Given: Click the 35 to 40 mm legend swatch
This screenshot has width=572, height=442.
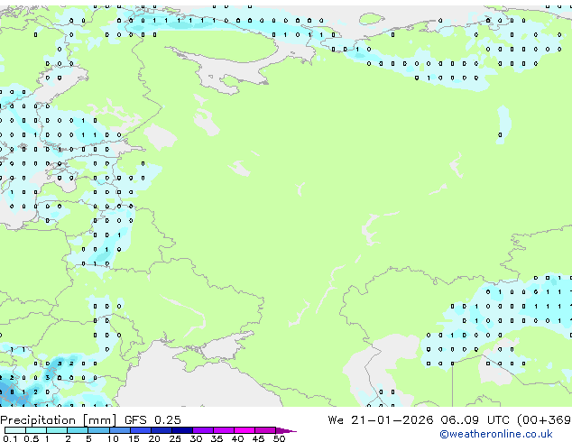Looking at the screenshot, I should pyautogui.click(x=224, y=430).
